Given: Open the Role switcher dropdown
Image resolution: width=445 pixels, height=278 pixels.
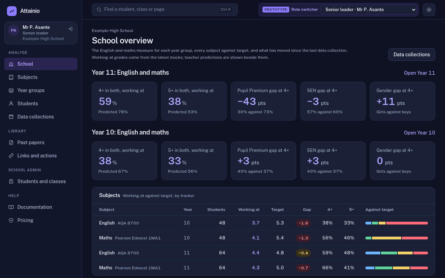Looking at the screenshot, I should point(369,10).
